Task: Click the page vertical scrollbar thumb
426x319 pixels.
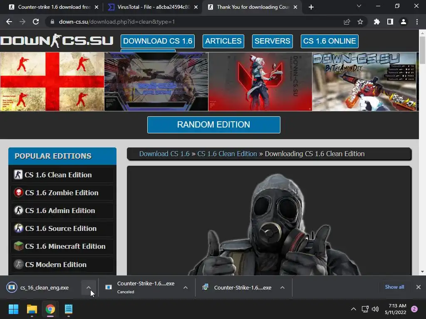Action: (422, 50)
